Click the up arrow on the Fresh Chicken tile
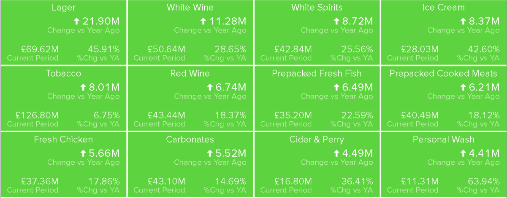 [83, 153]
